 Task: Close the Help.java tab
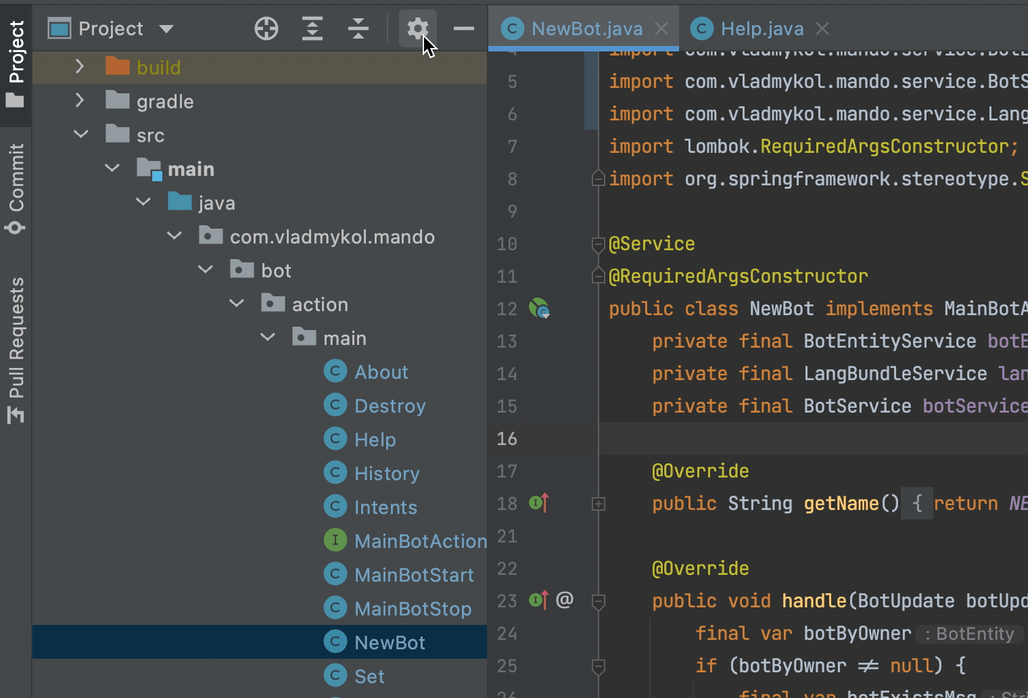tap(822, 28)
